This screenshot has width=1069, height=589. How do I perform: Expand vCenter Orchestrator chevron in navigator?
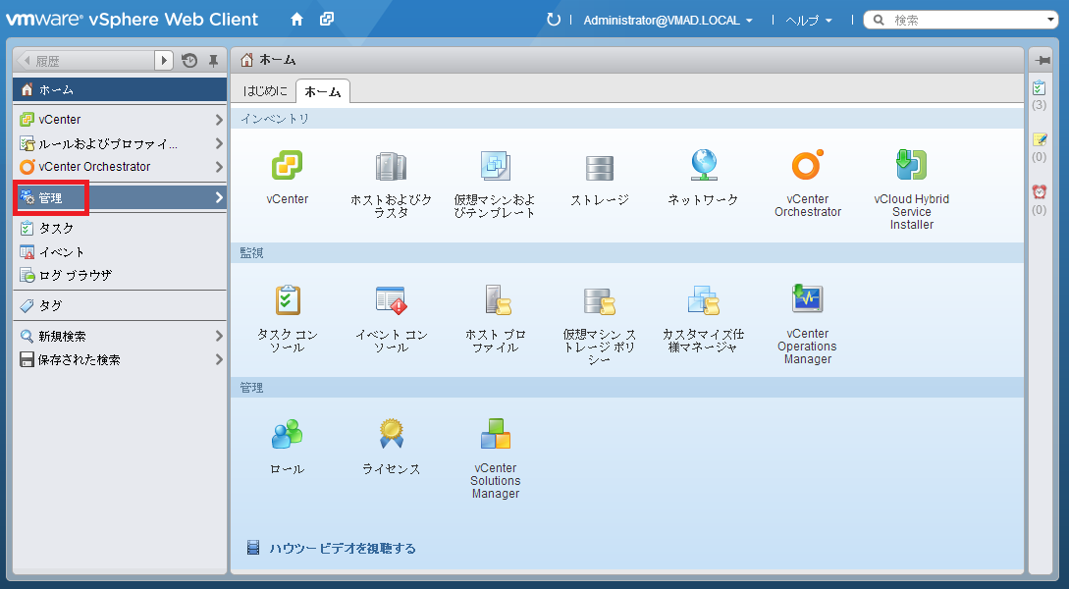click(x=219, y=167)
